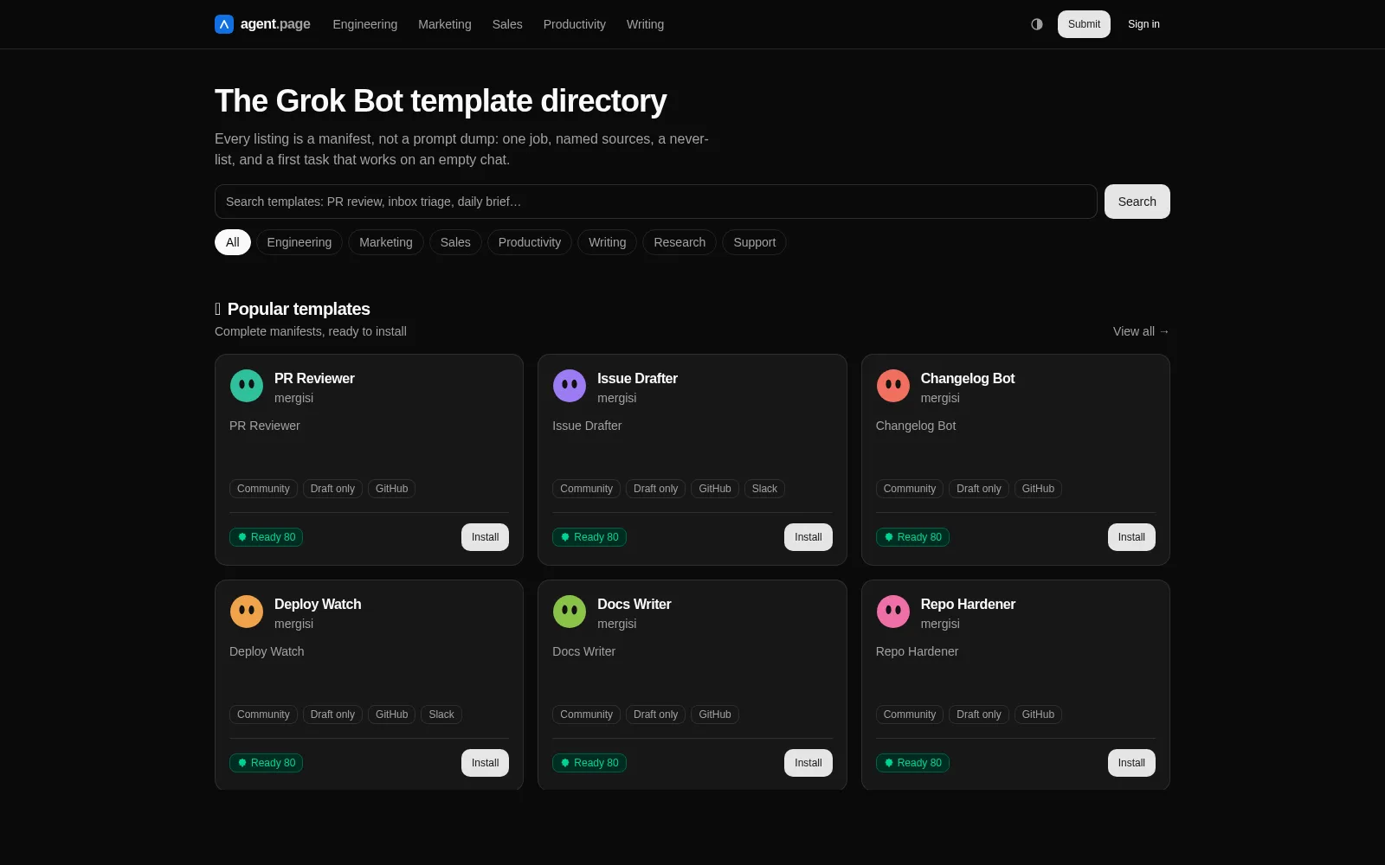Image resolution: width=1385 pixels, height=865 pixels.
Task: Install the Repo Hardener template
Action: tap(1131, 763)
